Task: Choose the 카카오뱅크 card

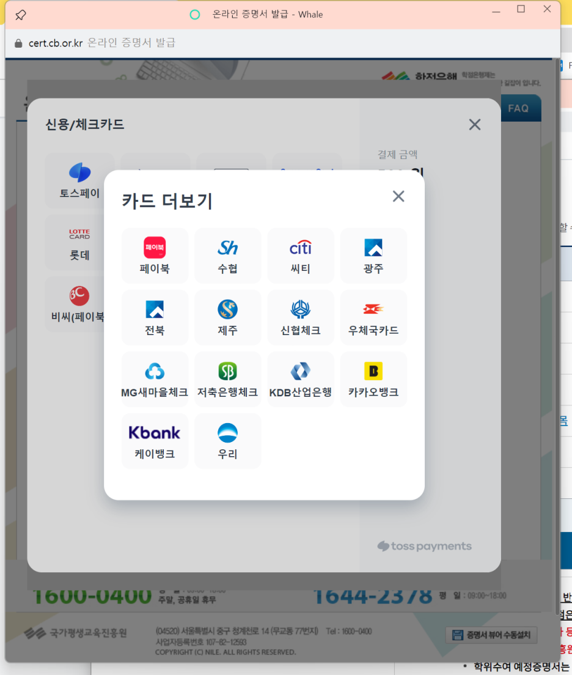Action: click(373, 379)
